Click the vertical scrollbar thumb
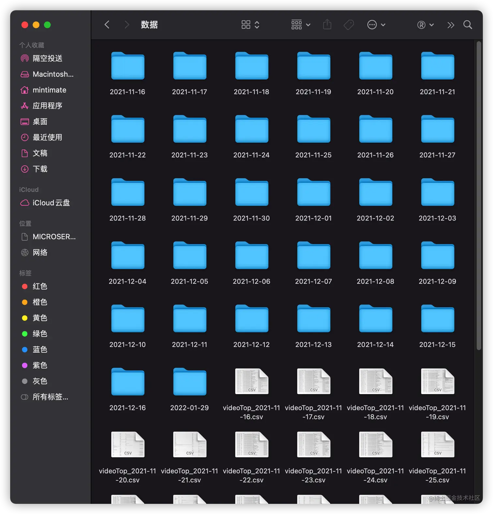The height and width of the screenshot is (514, 493). pyautogui.click(x=479, y=196)
